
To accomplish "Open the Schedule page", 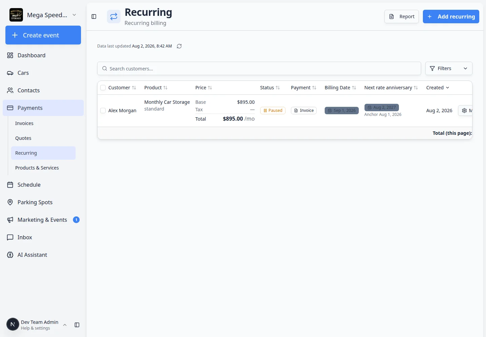I will pos(43,185).
